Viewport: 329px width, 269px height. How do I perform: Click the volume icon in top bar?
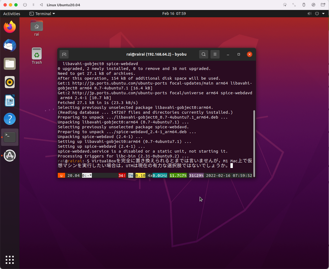[x=309, y=14]
